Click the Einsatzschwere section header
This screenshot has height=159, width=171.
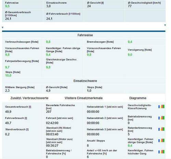point(85,81)
